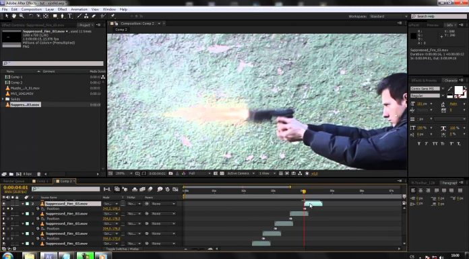
Task: Click the current time 0:00:04:01 display
Action: pyautogui.click(x=15, y=188)
